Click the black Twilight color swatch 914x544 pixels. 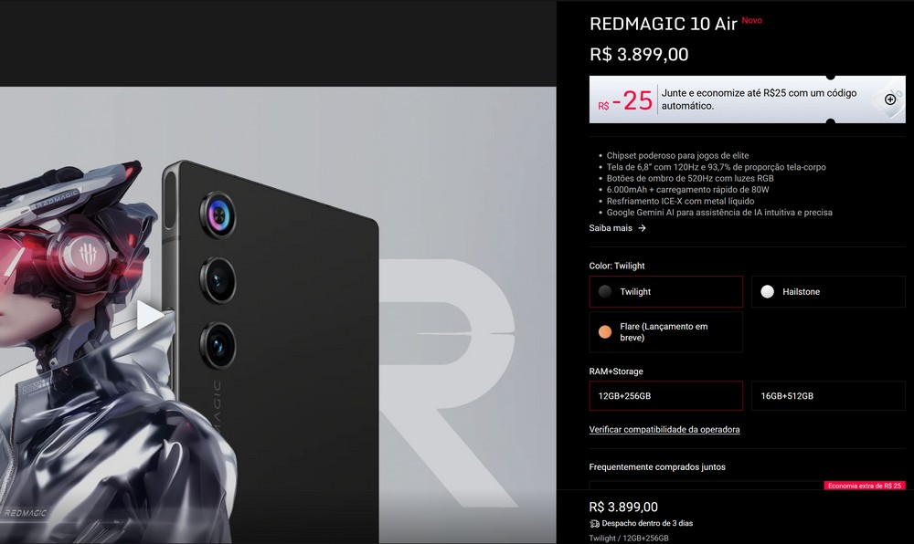pos(605,291)
